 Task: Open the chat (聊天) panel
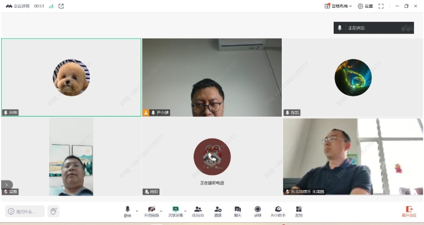[238, 211]
